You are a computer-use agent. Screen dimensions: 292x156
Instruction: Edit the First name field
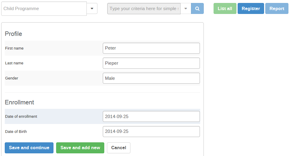[151, 48]
